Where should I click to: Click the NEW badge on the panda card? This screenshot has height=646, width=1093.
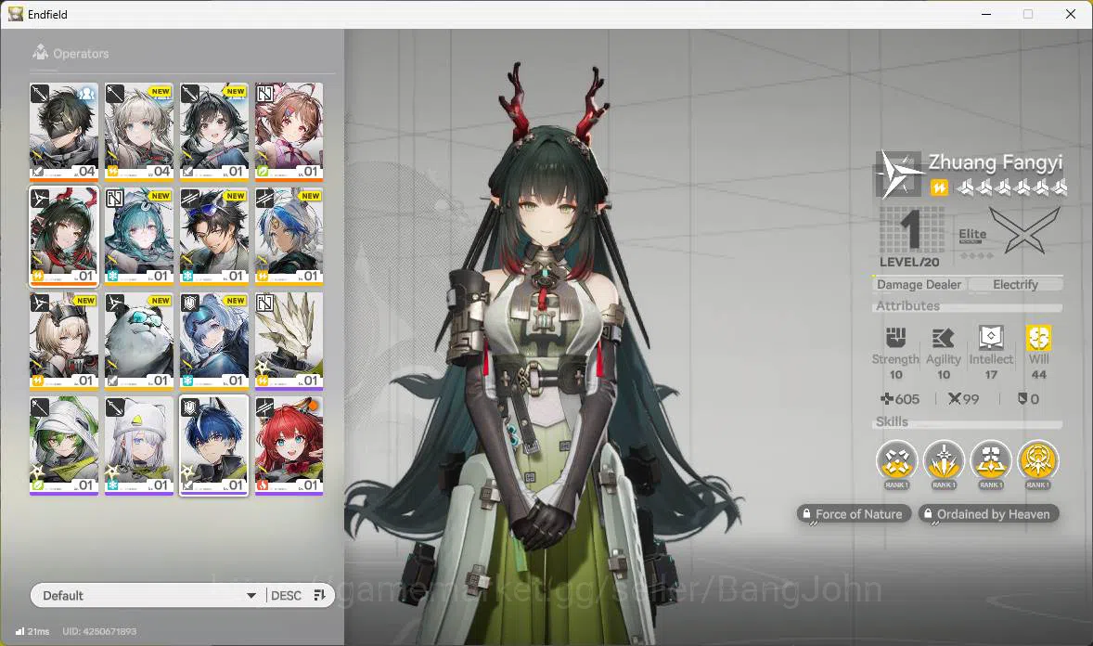(161, 301)
